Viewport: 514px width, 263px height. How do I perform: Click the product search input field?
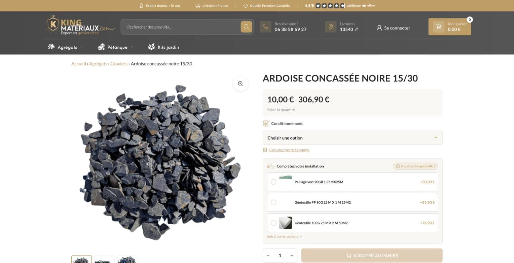click(181, 27)
